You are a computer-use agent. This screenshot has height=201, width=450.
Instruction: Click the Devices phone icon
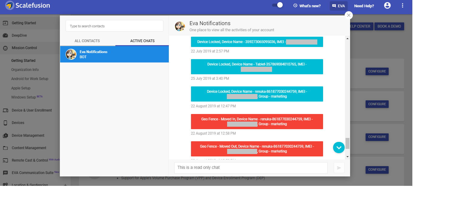click(5, 123)
